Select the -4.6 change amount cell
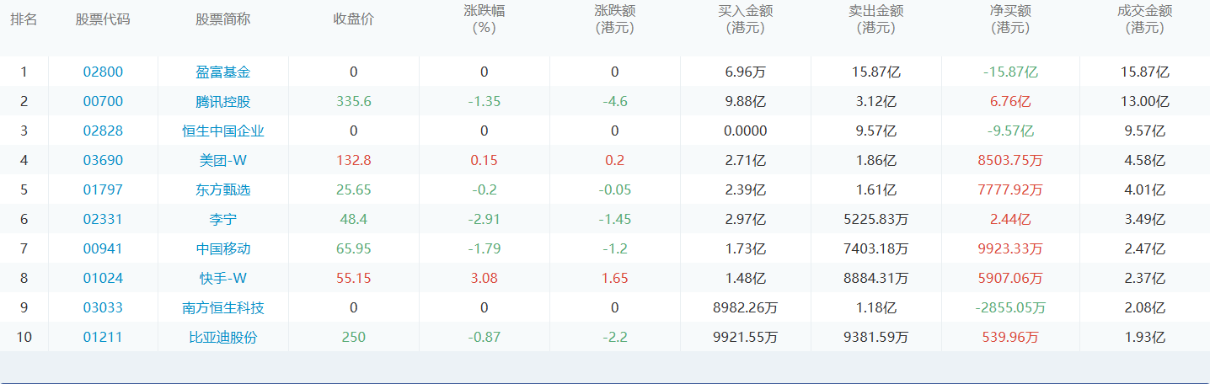Image resolution: width=1210 pixels, height=384 pixels. pyautogui.click(x=614, y=102)
